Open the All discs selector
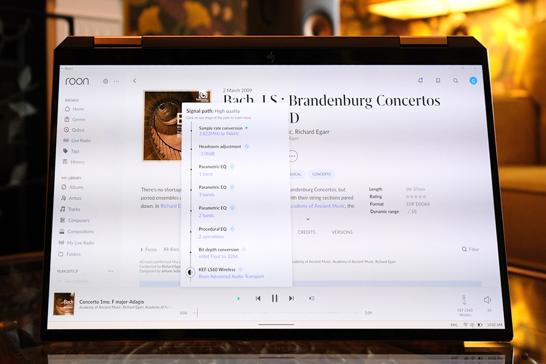 [x=172, y=249]
